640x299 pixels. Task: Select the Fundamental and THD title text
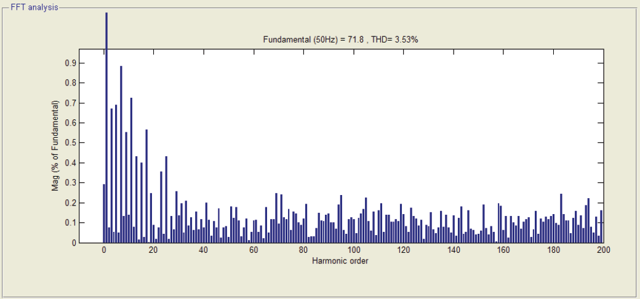[x=340, y=39]
